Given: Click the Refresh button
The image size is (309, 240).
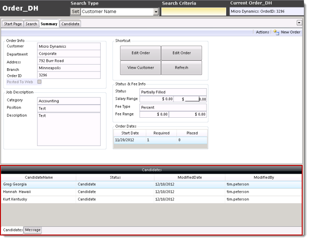Looking at the screenshot, I should point(182,68).
